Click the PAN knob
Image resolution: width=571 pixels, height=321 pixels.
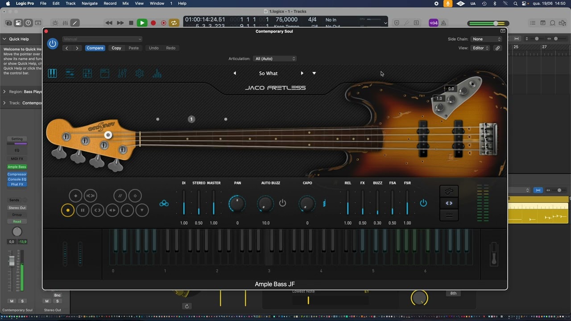pyautogui.click(x=237, y=204)
